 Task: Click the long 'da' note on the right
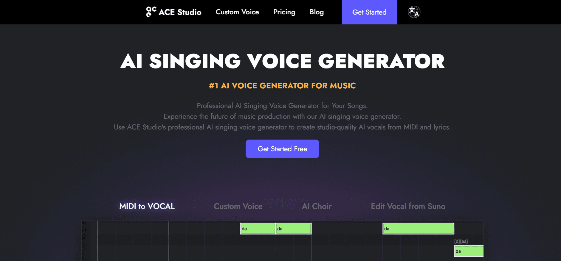pos(418,228)
